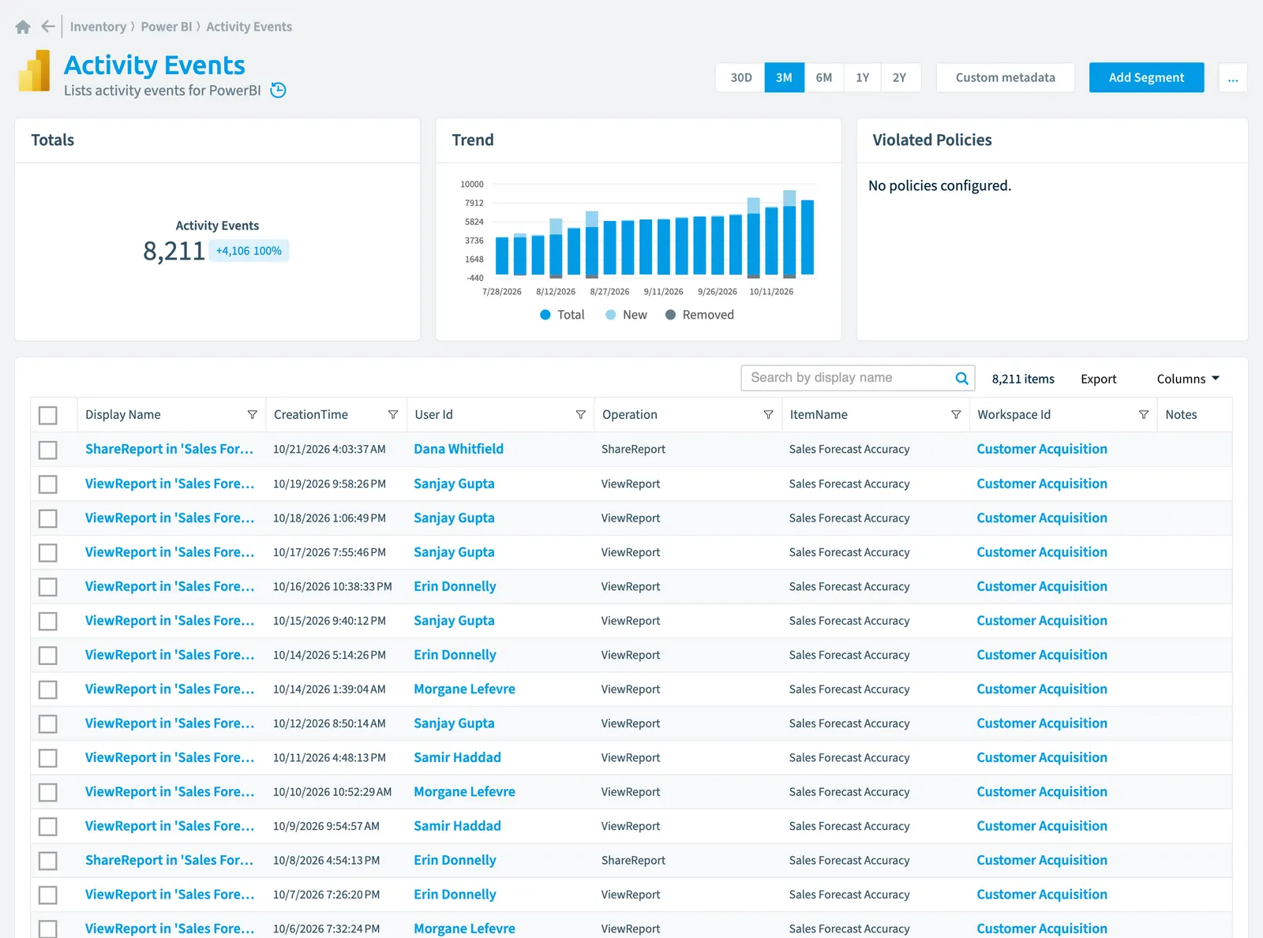This screenshot has height=938, width=1263.
Task: Open Customer Acquisition on 10/7/2026 row
Action: tap(1042, 895)
